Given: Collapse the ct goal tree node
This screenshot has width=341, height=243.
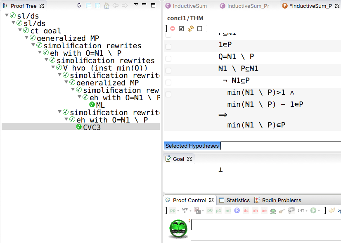Looking at the screenshot, I should 20,31.
